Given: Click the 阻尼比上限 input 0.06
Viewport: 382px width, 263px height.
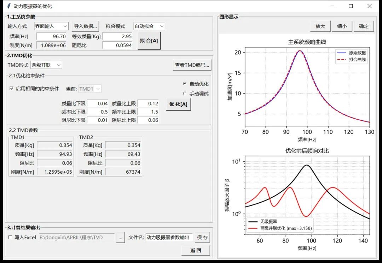Looking at the screenshot, I should point(148,120).
